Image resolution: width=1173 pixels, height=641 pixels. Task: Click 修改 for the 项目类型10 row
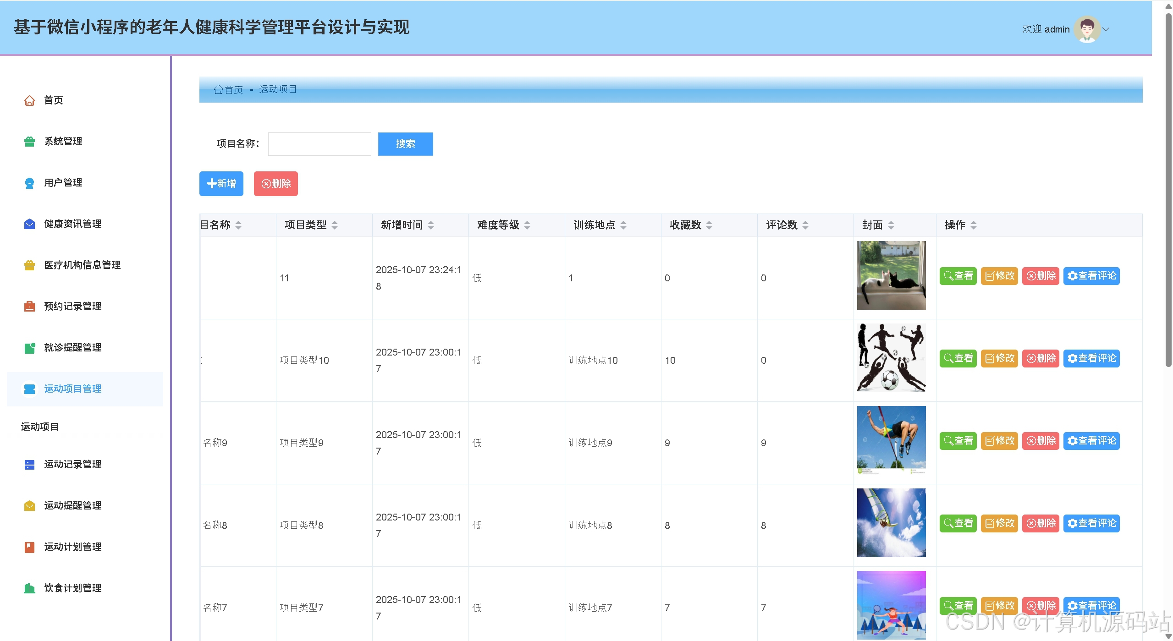[x=999, y=358]
